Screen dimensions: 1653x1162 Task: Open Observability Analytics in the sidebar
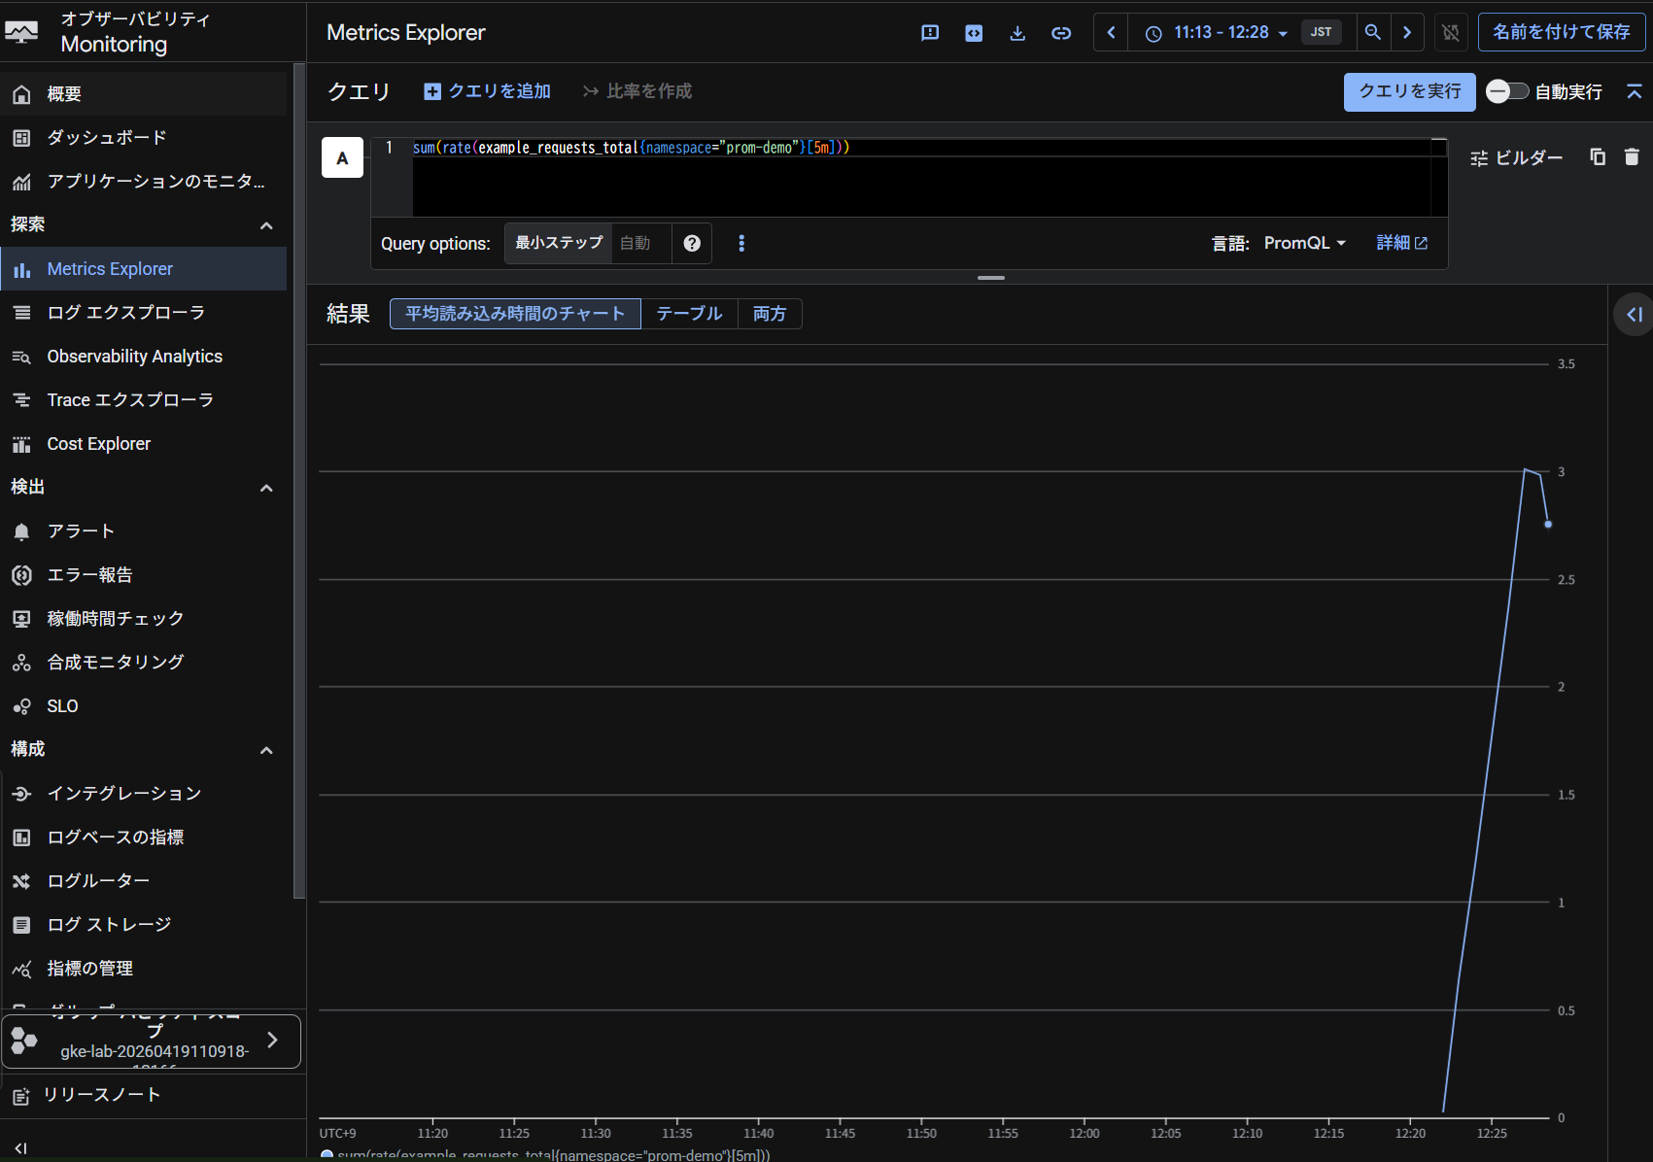click(144, 357)
